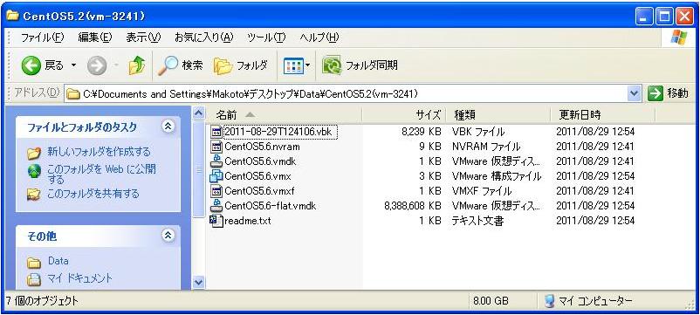The height and width of the screenshot is (315, 700).
Task: Select file name CentOS5.6-flat.vmdk
Action: [x=271, y=206]
